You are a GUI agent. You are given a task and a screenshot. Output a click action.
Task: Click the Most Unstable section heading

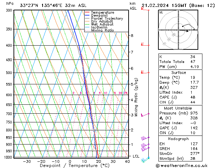(178, 108)
